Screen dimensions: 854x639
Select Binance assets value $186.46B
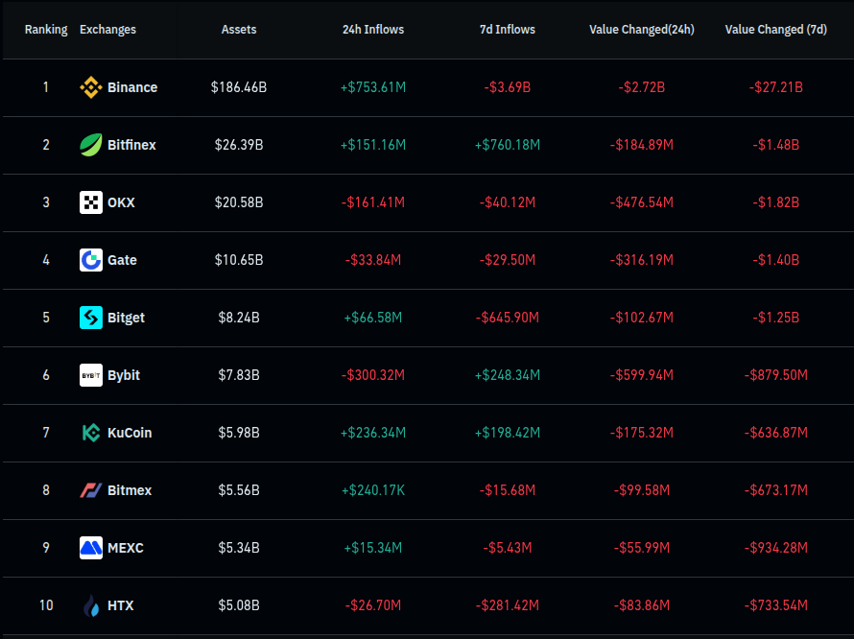[x=239, y=87]
